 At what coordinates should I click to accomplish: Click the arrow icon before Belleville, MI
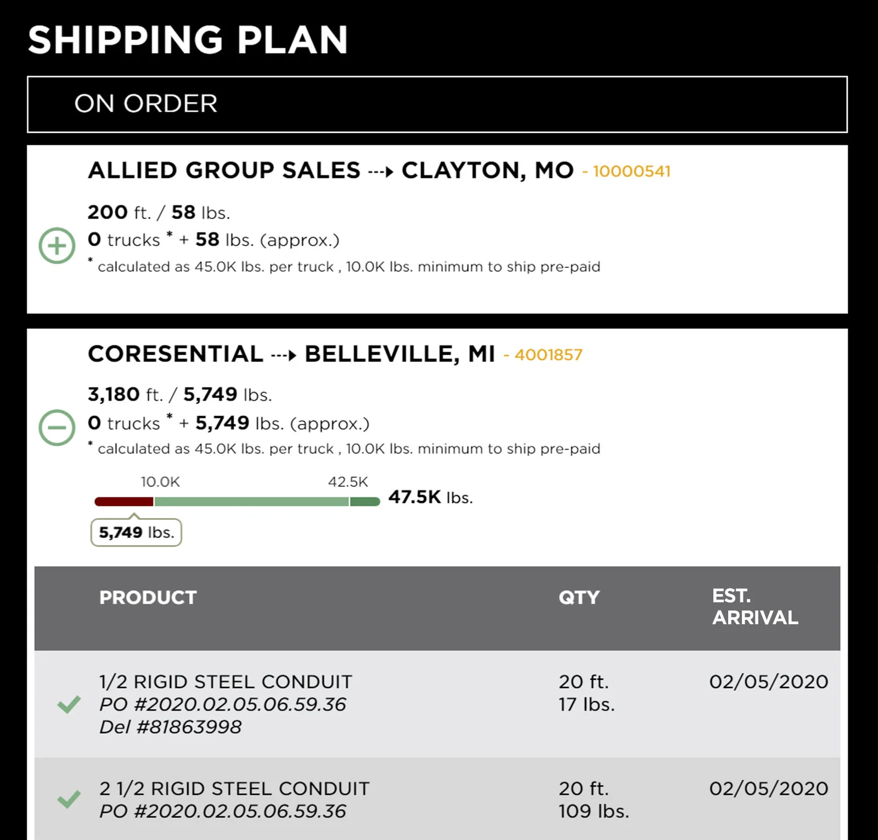(x=284, y=356)
